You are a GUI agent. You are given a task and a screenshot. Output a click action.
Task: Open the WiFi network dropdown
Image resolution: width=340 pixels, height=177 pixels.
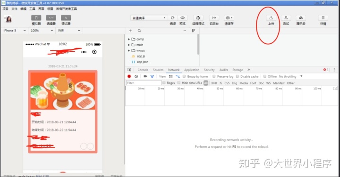point(69,31)
